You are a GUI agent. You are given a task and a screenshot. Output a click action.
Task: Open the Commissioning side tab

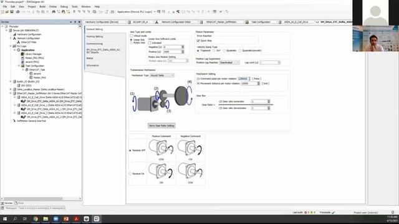point(94,44)
